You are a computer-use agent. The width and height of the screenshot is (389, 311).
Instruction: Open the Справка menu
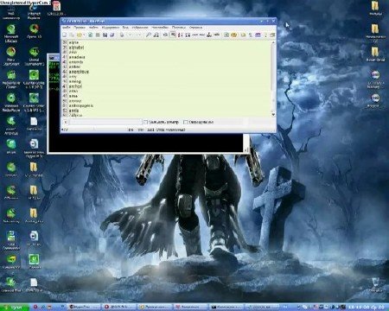(x=195, y=28)
